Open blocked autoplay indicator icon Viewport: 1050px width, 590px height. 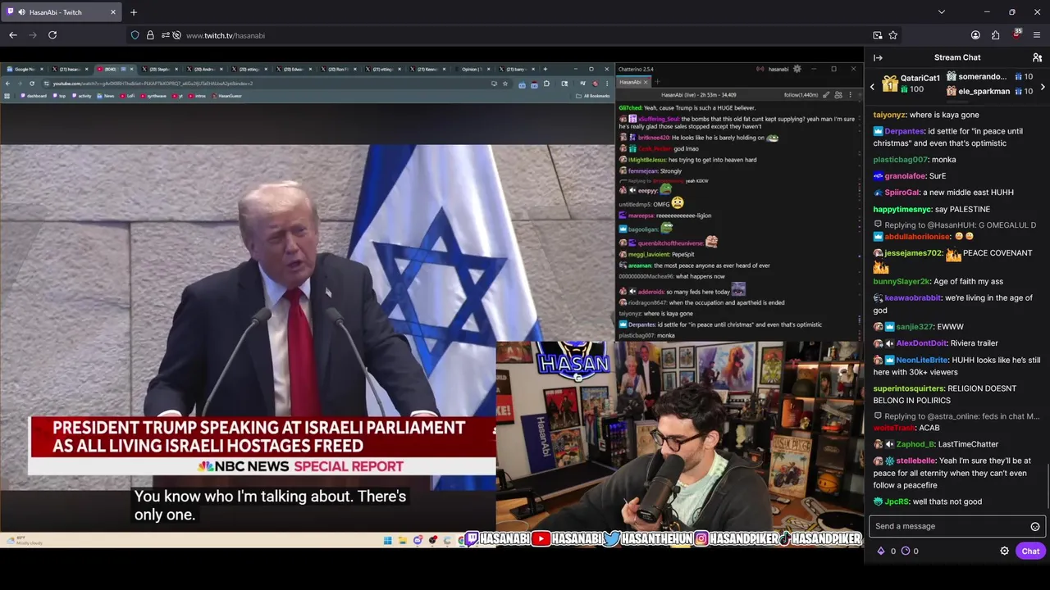click(176, 35)
